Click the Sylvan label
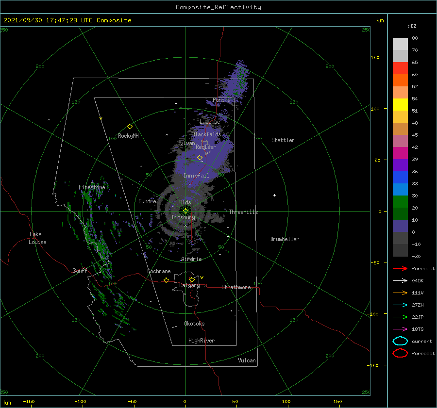 pyautogui.click(x=186, y=143)
